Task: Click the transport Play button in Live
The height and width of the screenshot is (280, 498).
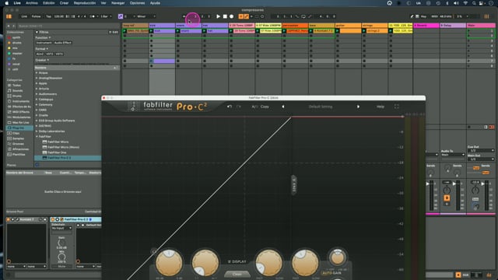Action: 218,16
